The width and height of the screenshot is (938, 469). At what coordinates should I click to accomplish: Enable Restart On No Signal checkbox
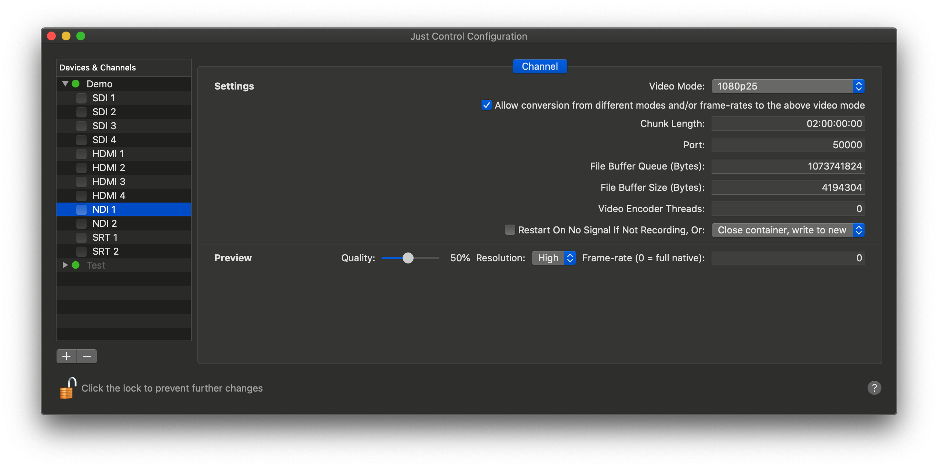510,230
